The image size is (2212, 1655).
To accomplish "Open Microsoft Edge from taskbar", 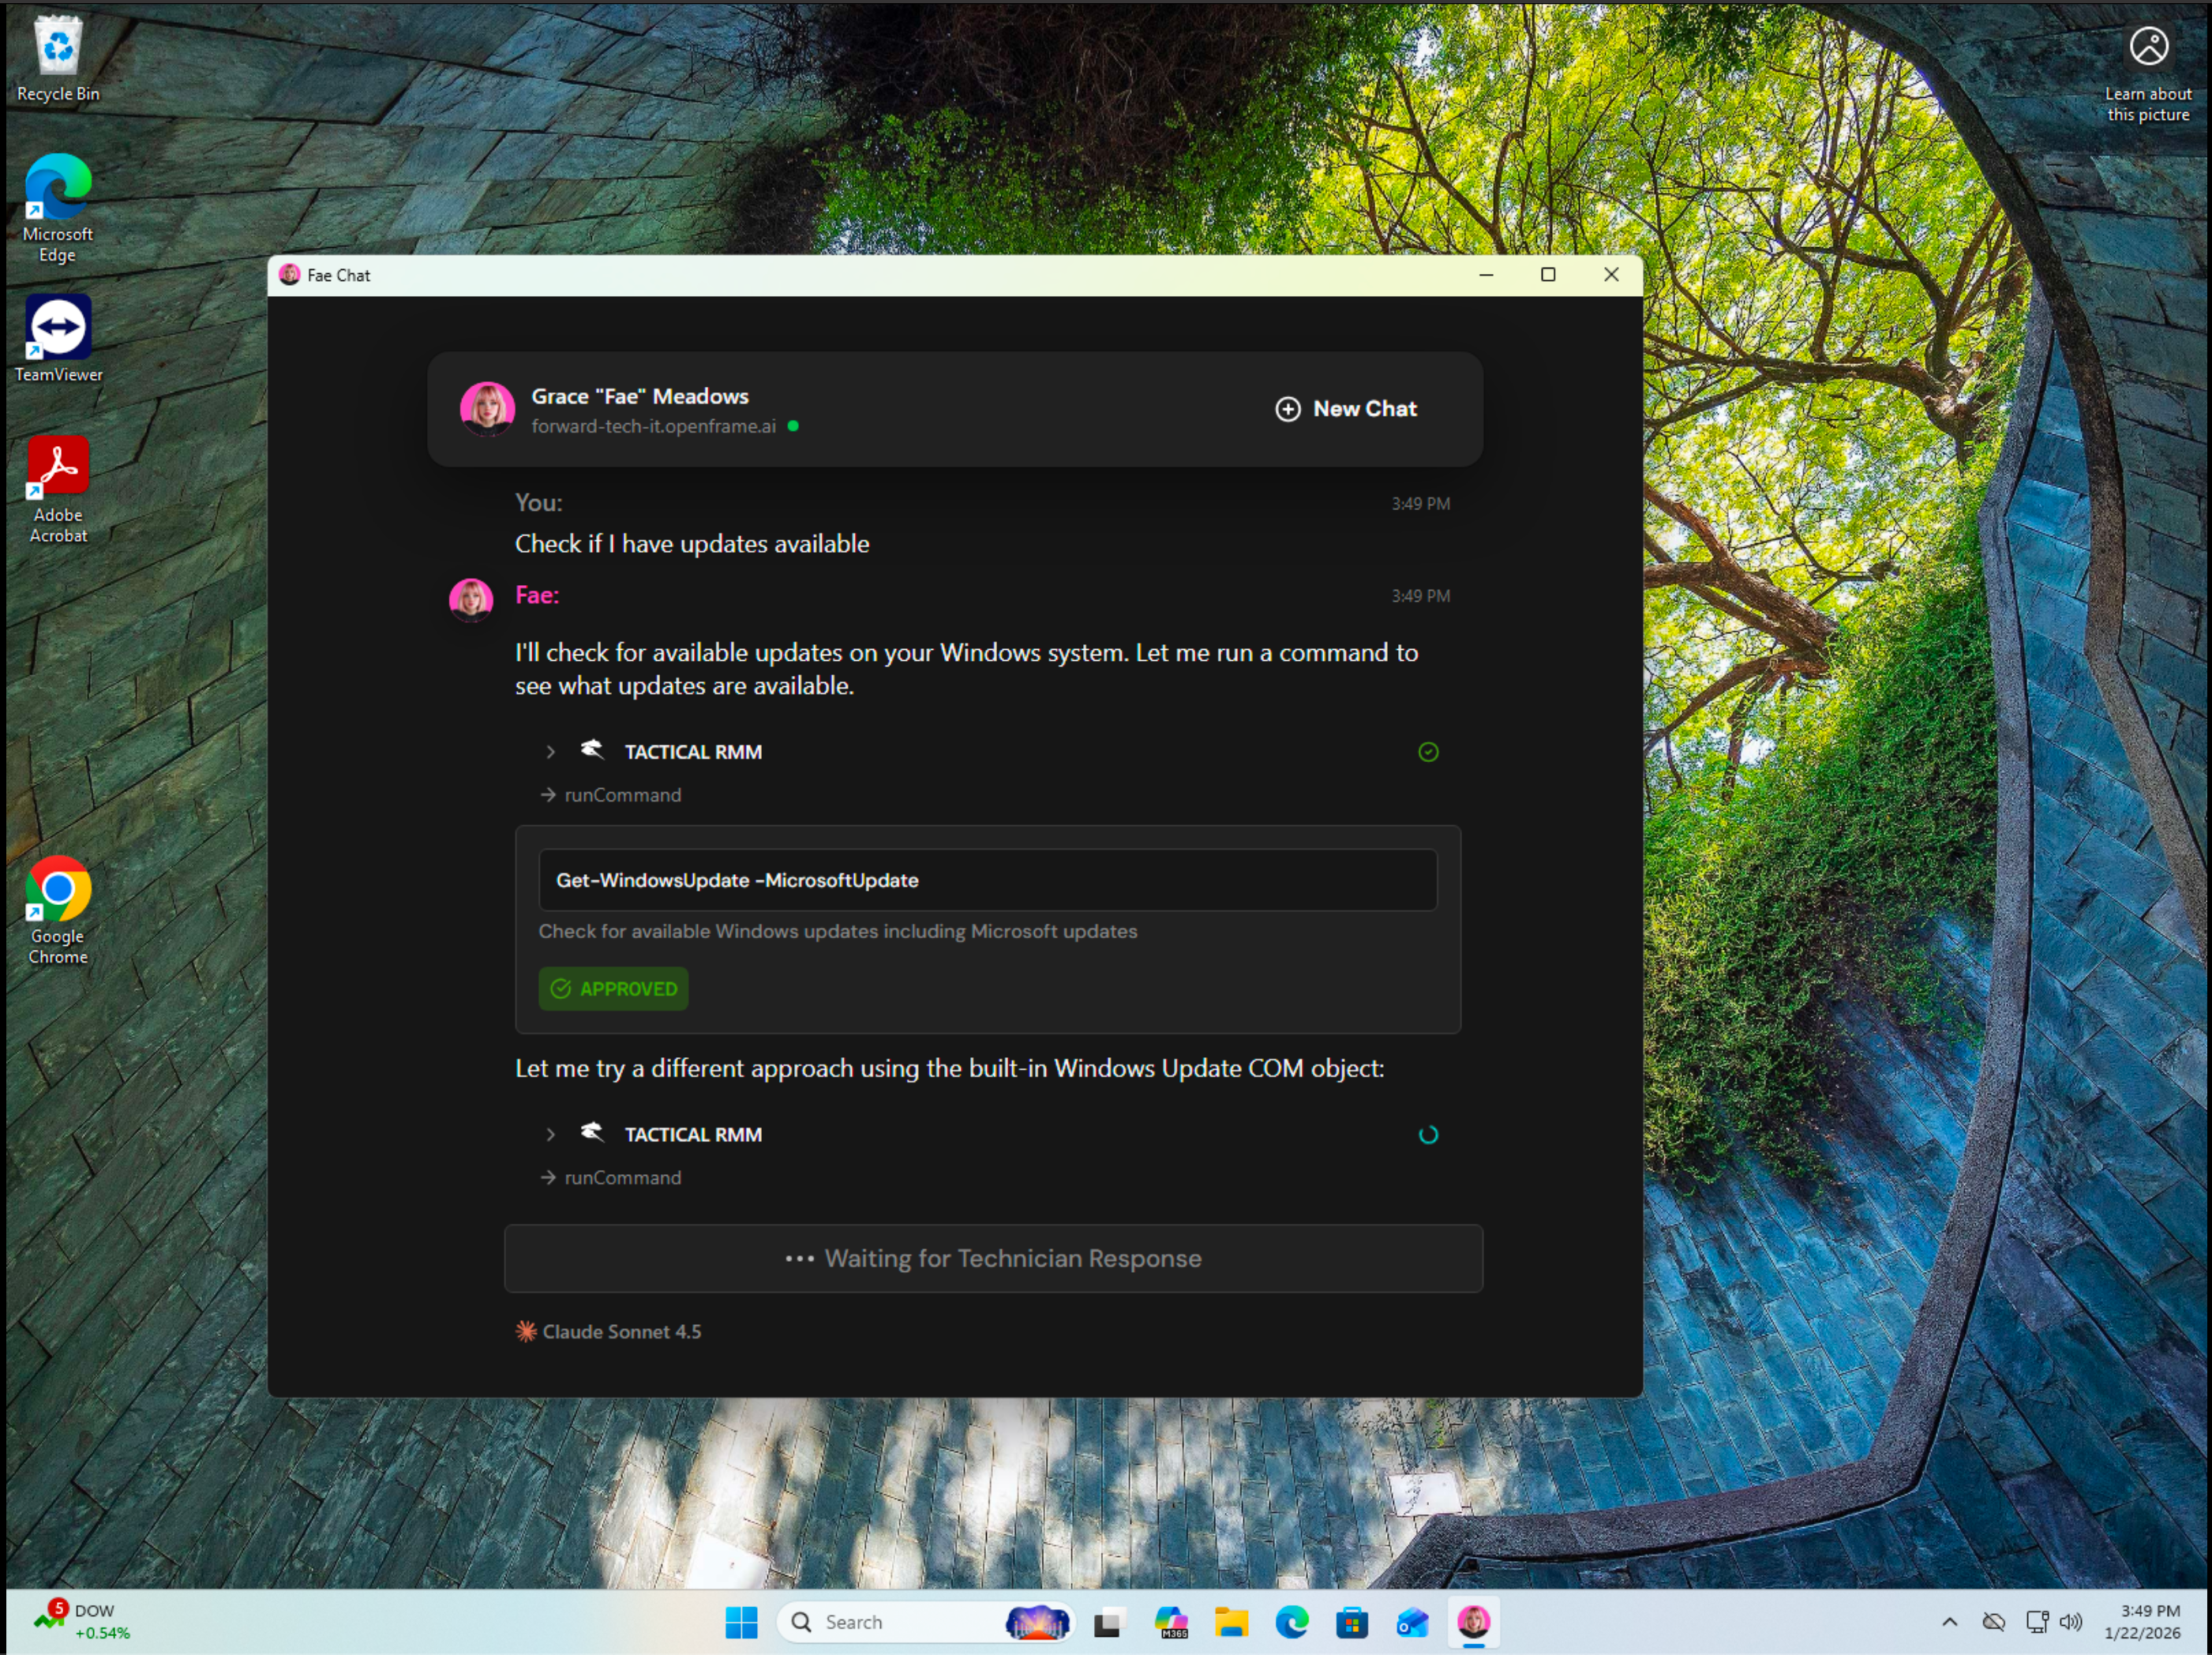I will pos(1292,1623).
